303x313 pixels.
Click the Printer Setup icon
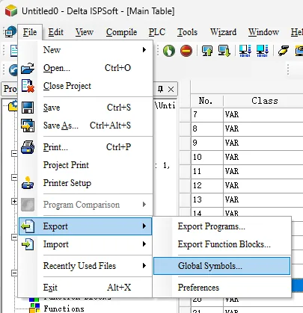pyautogui.click(x=28, y=183)
